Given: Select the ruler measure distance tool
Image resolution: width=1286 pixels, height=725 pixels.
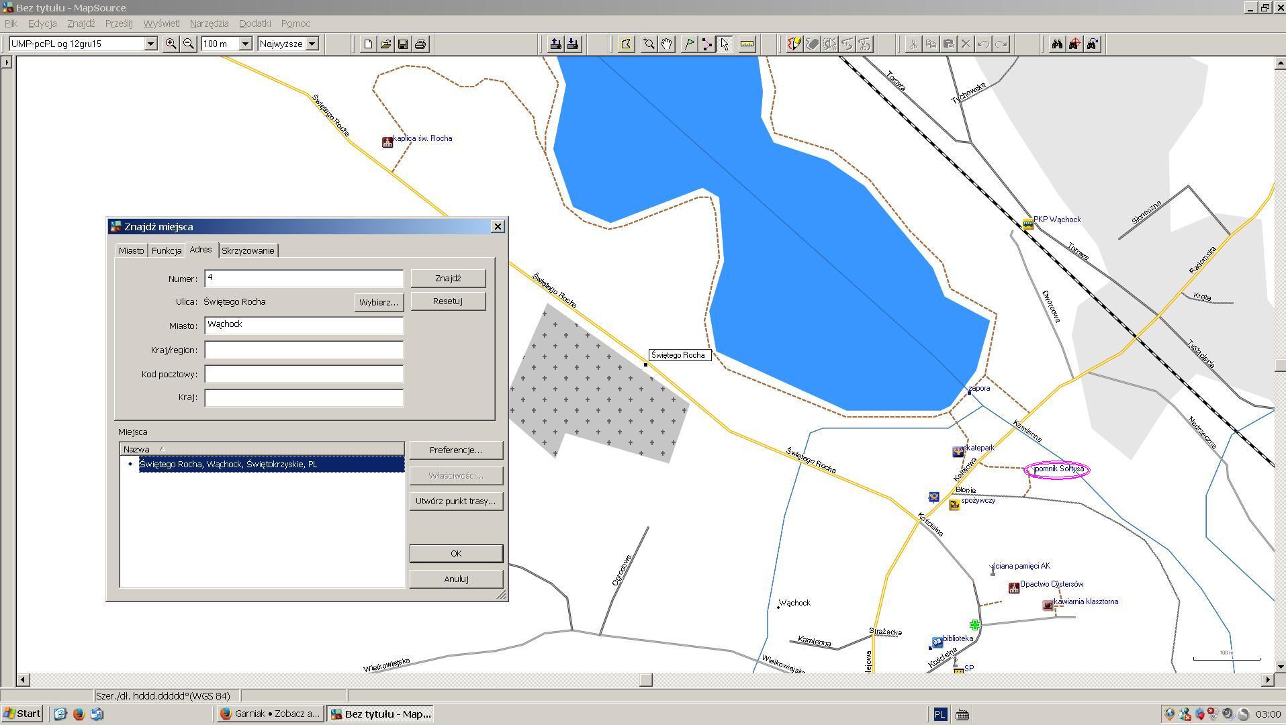Looking at the screenshot, I should coord(747,44).
